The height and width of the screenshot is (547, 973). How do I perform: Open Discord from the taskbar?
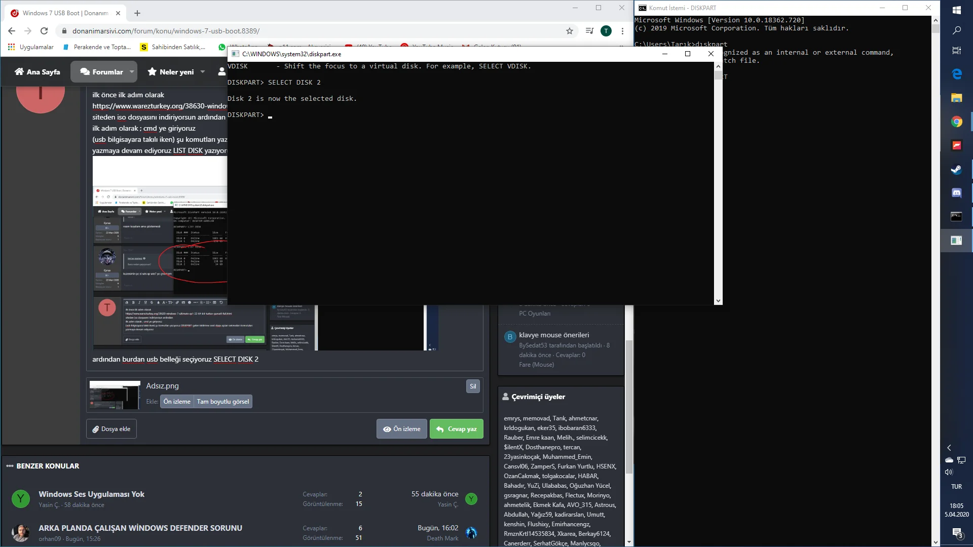pyautogui.click(x=956, y=193)
